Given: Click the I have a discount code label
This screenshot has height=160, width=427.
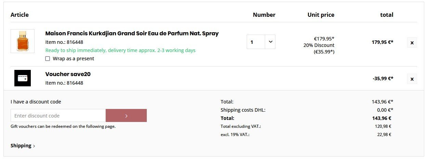Looking at the screenshot, I should (36, 102).
